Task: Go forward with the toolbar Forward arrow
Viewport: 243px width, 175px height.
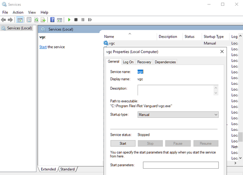Action: [x=10, y=20]
